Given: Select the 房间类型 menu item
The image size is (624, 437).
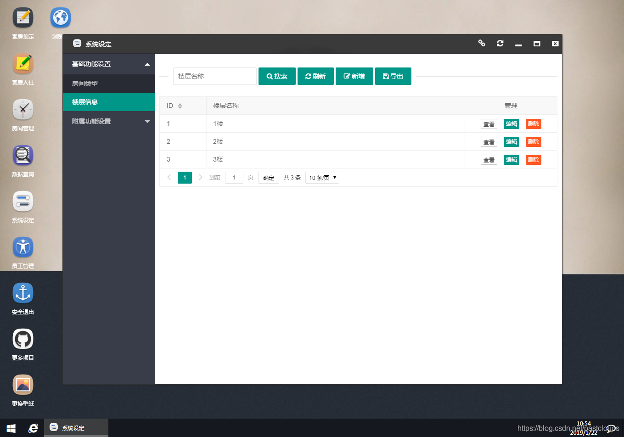Looking at the screenshot, I should tap(109, 84).
